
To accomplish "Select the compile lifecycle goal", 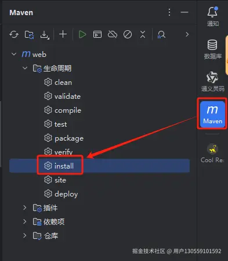I will coord(99,110).
